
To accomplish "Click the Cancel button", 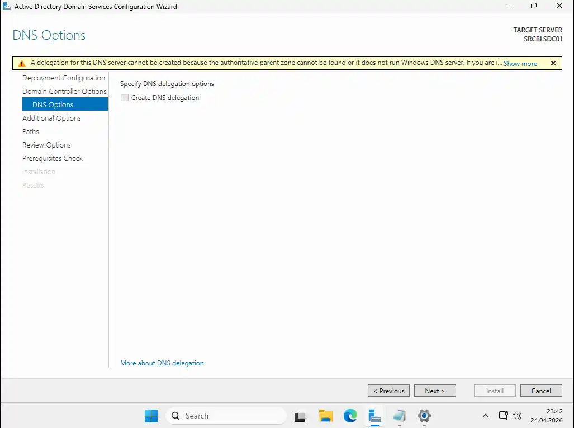I will tap(541, 391).
